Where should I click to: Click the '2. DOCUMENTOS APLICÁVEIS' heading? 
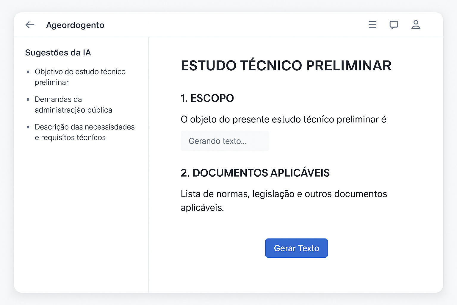click(255, 173)
